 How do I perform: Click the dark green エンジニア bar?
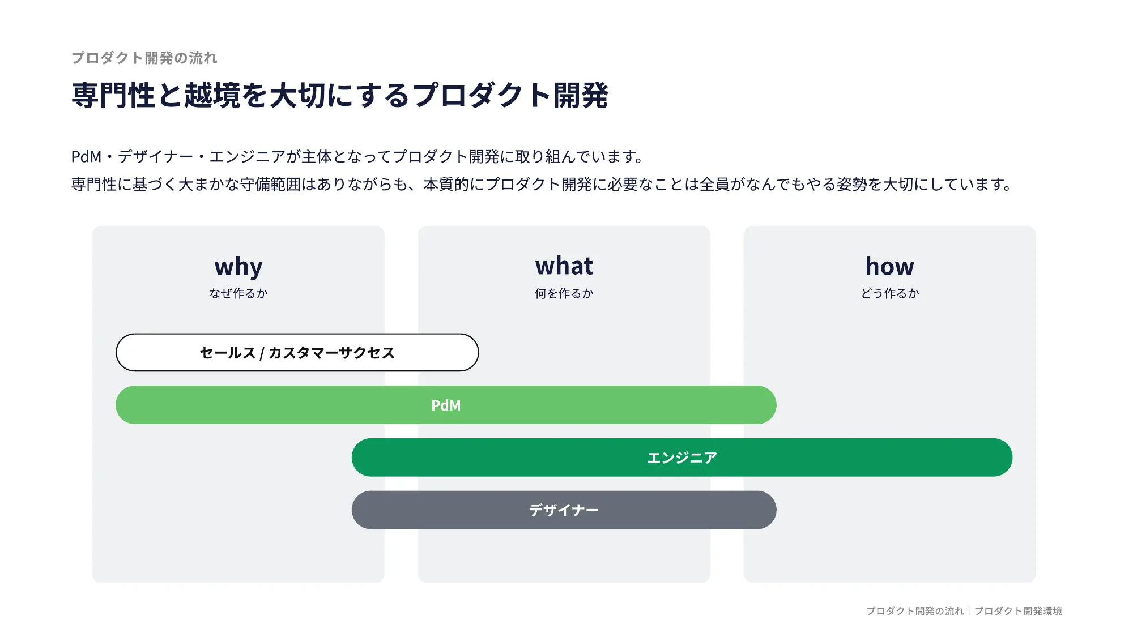682,458
